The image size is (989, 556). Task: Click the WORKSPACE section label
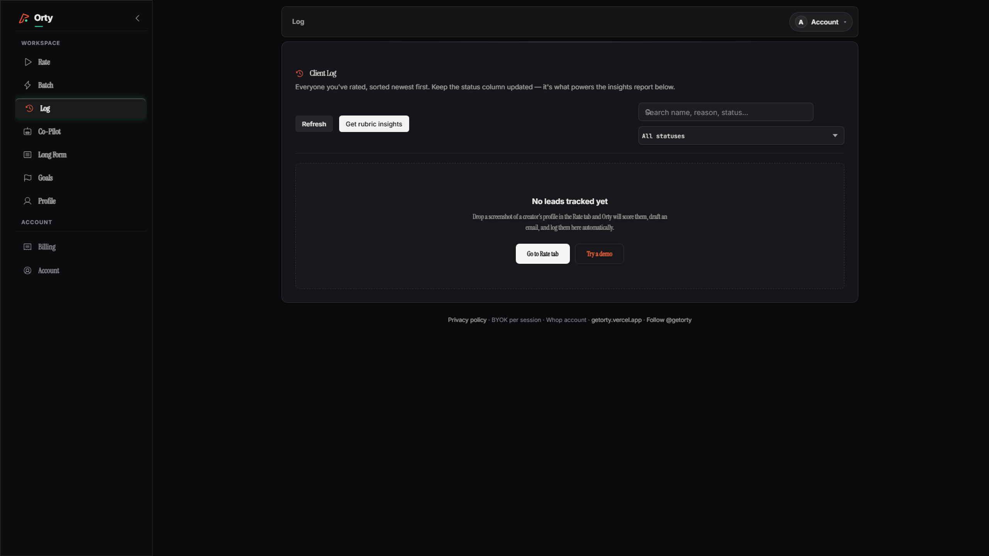click(41, 43)
